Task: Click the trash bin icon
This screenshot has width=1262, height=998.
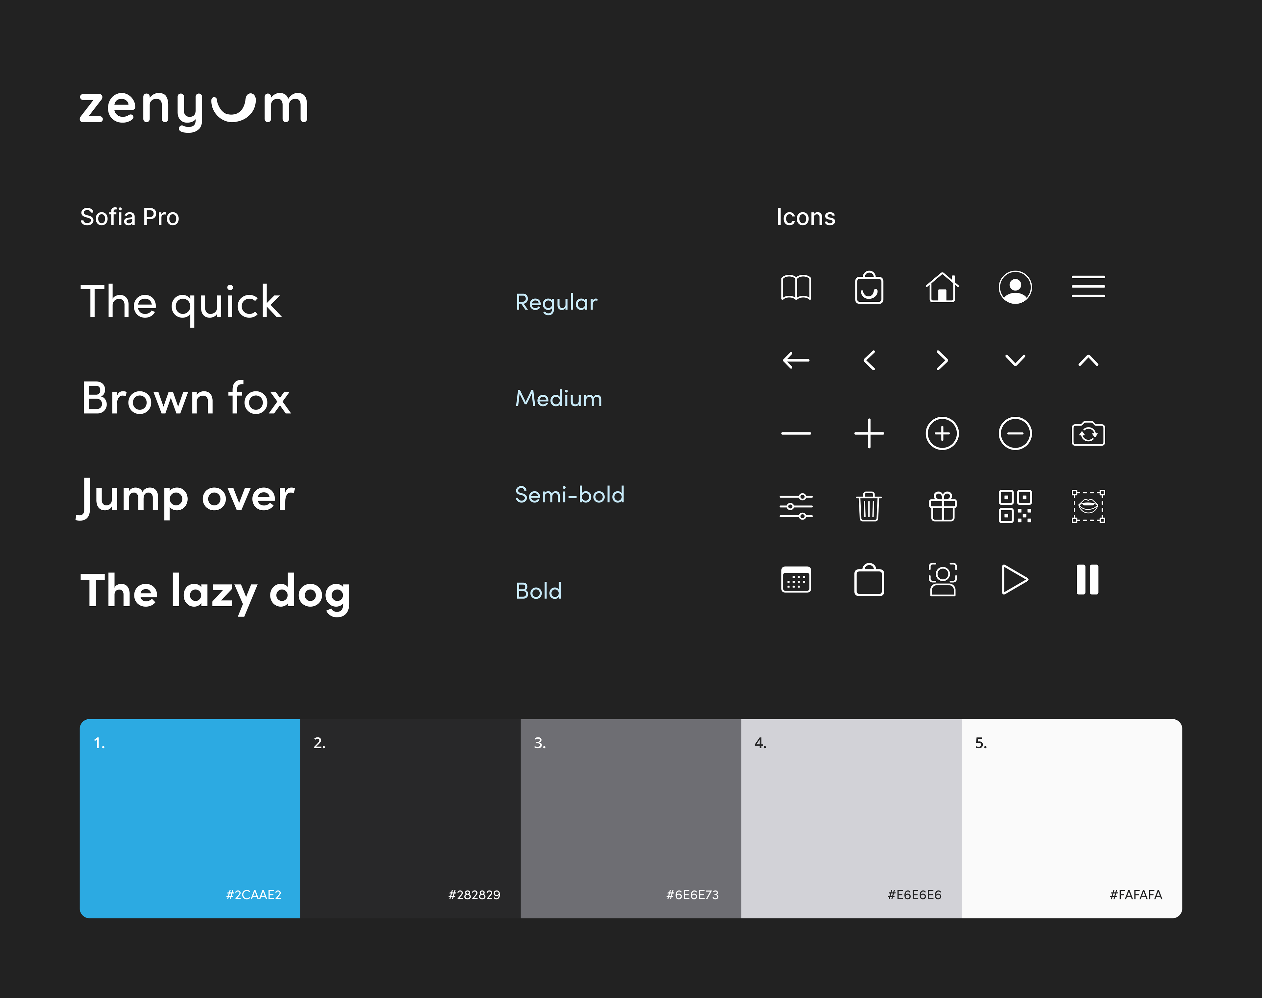Action: tap(869, 507)
